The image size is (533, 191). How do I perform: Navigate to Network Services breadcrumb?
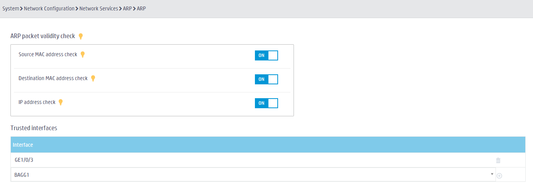(99, 8)
